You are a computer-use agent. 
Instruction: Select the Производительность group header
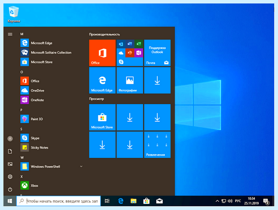[x=104, y=35]
